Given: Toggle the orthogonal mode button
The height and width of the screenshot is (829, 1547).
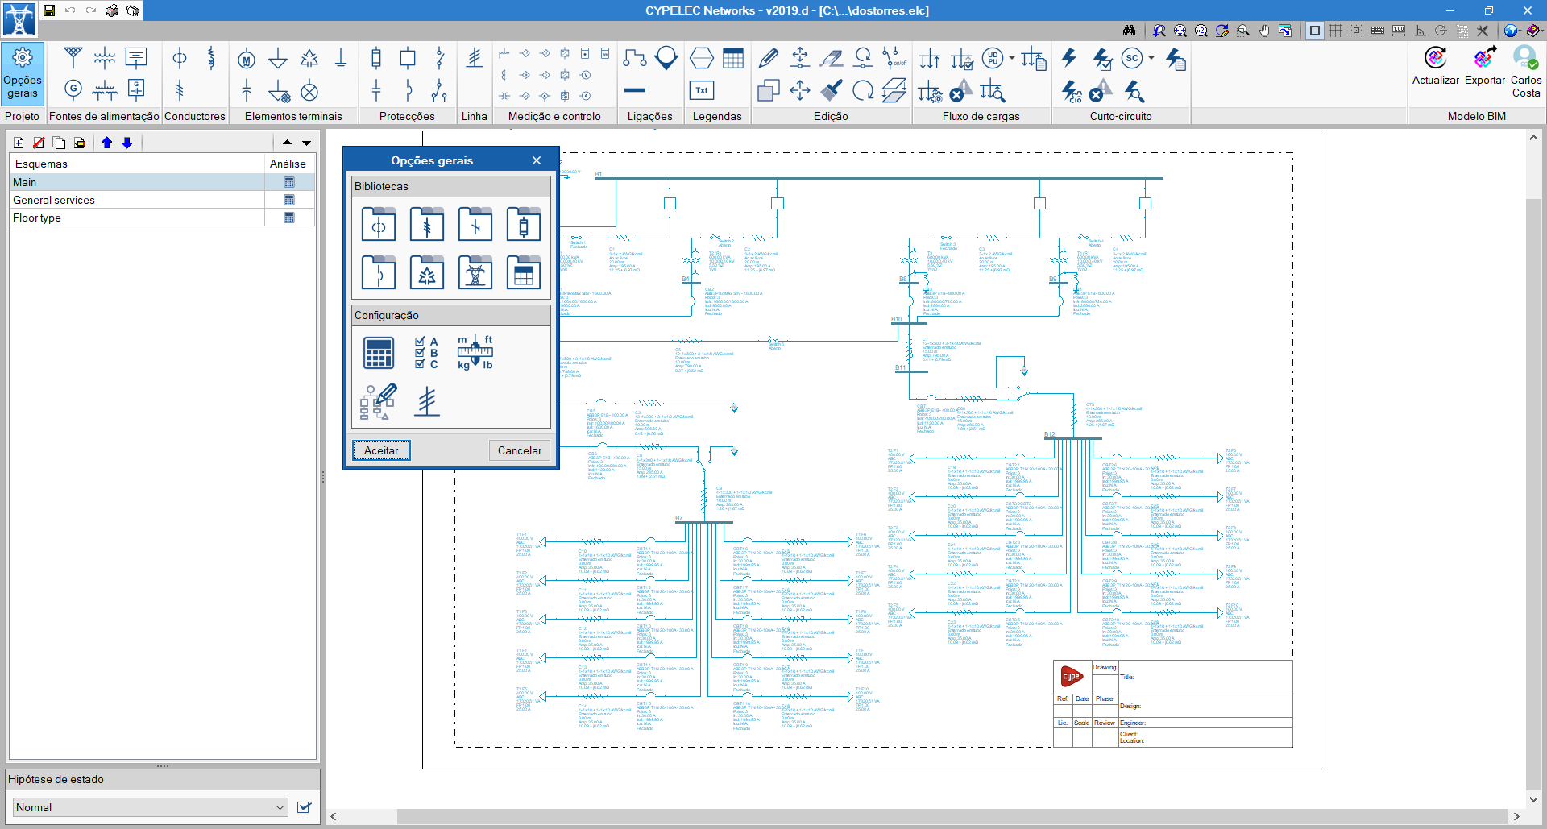Looking at the screenshot, I should (x=1420, y=31).
